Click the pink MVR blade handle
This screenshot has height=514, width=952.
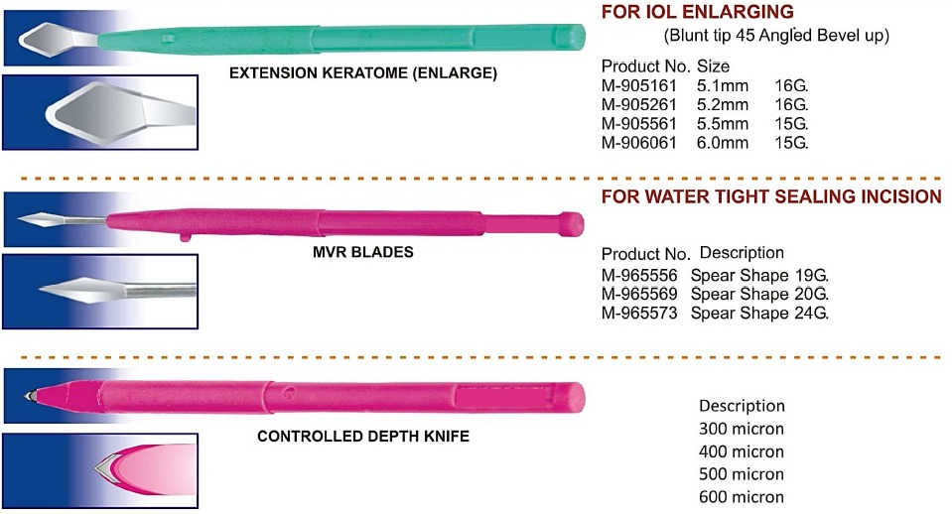tap(338, 220)
